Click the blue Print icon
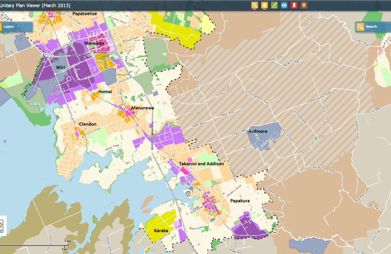 pos(284,5)
